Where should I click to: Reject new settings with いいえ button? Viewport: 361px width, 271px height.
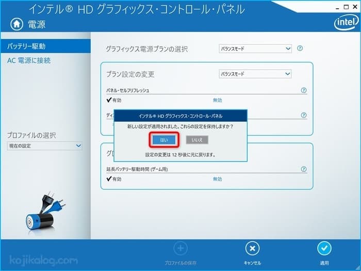pos(197,140)
